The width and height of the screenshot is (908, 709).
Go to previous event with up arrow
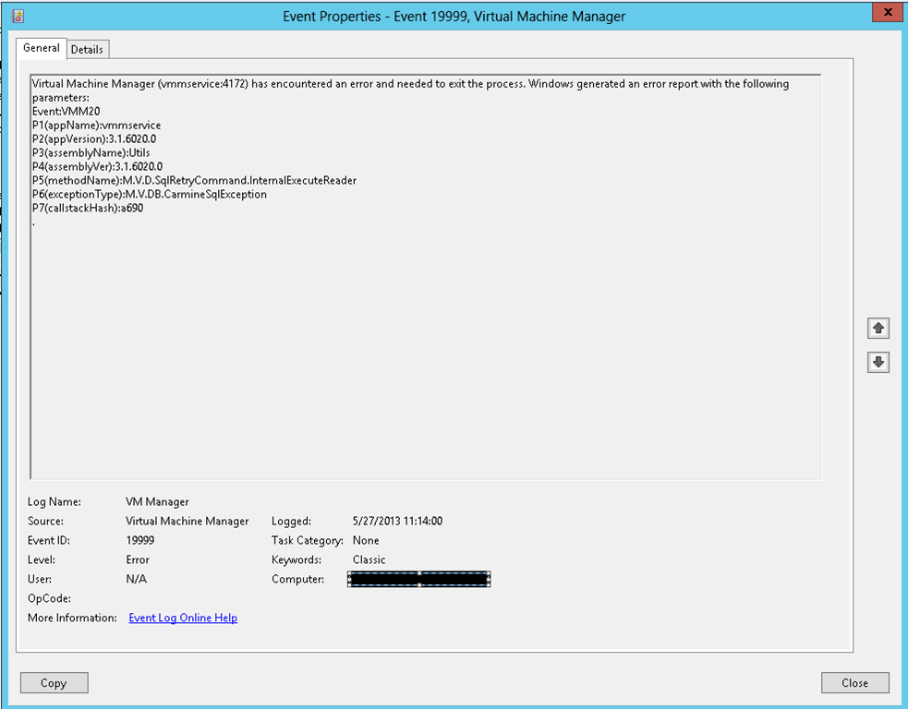pyautogui.click(x=878, y=328)
